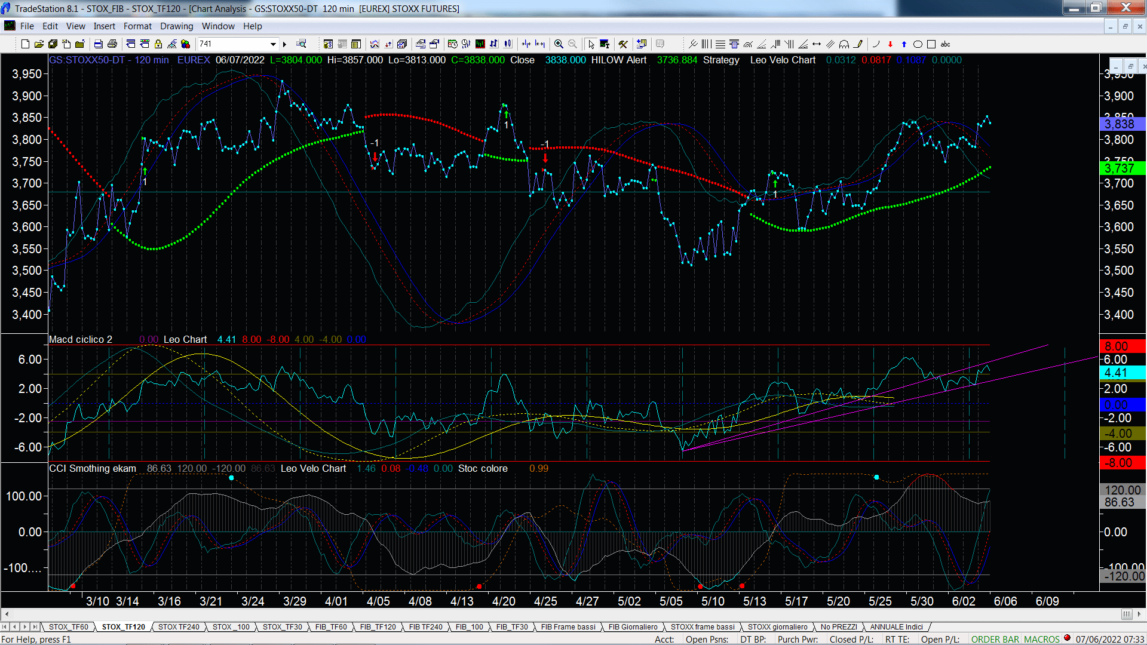This screenshot has width=1147, height=645.
Task: Switch to the STOX TF240 workspace tab
Action: click(x=179, y=627)
